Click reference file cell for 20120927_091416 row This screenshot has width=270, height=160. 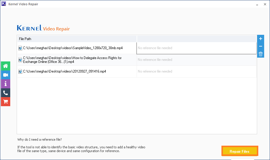(x=197, y=71)
